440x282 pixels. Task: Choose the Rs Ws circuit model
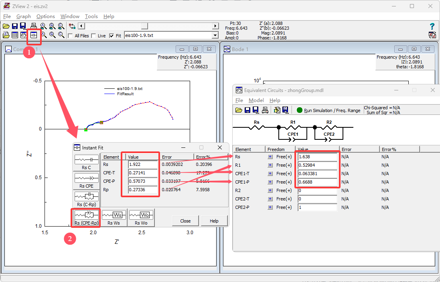[x=114, y=217]
